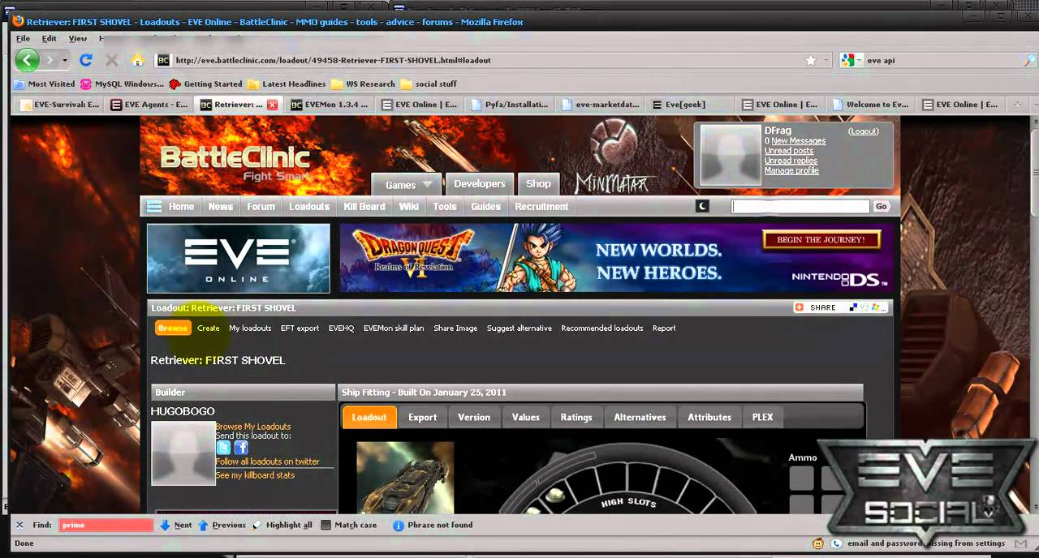This screenshot has width=1039, height=558.
Task: Click the Logout link
Action: point(864,131)
